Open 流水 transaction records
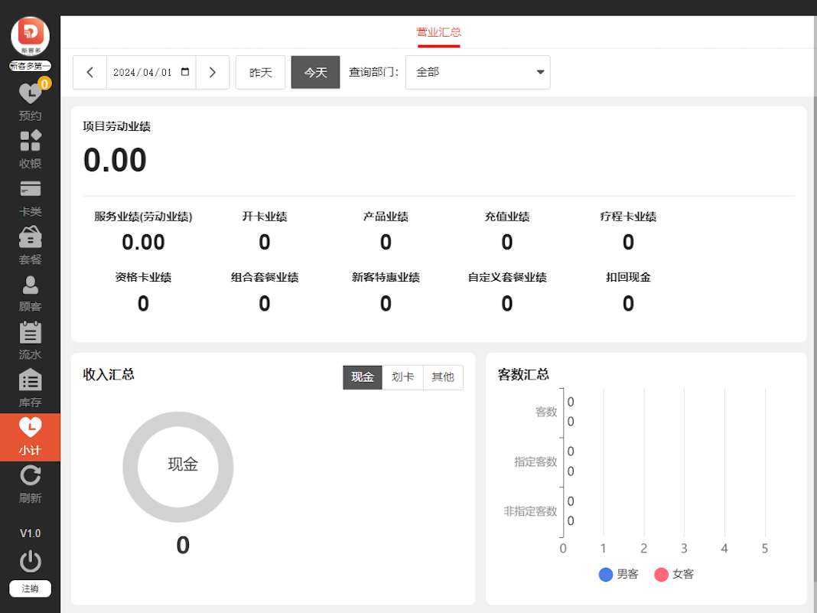Viewport: 817px width, 613px height. [30, 341]
